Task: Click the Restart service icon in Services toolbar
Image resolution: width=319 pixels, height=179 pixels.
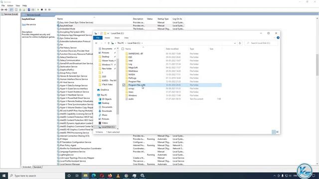Action: pyautogui.click(x=49, y=9)
